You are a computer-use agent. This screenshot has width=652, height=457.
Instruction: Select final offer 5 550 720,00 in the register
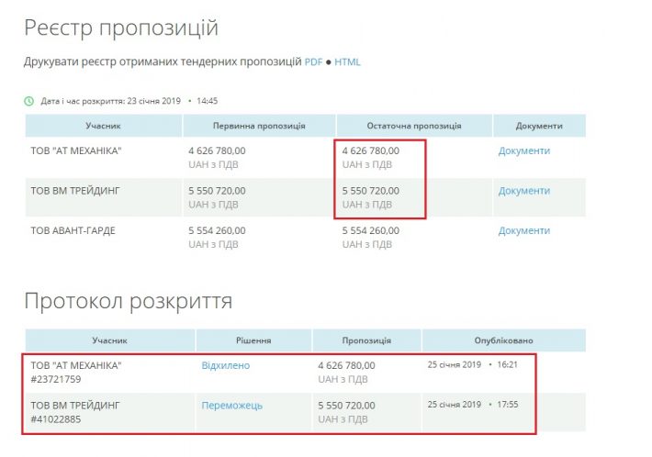coord(370,191)
